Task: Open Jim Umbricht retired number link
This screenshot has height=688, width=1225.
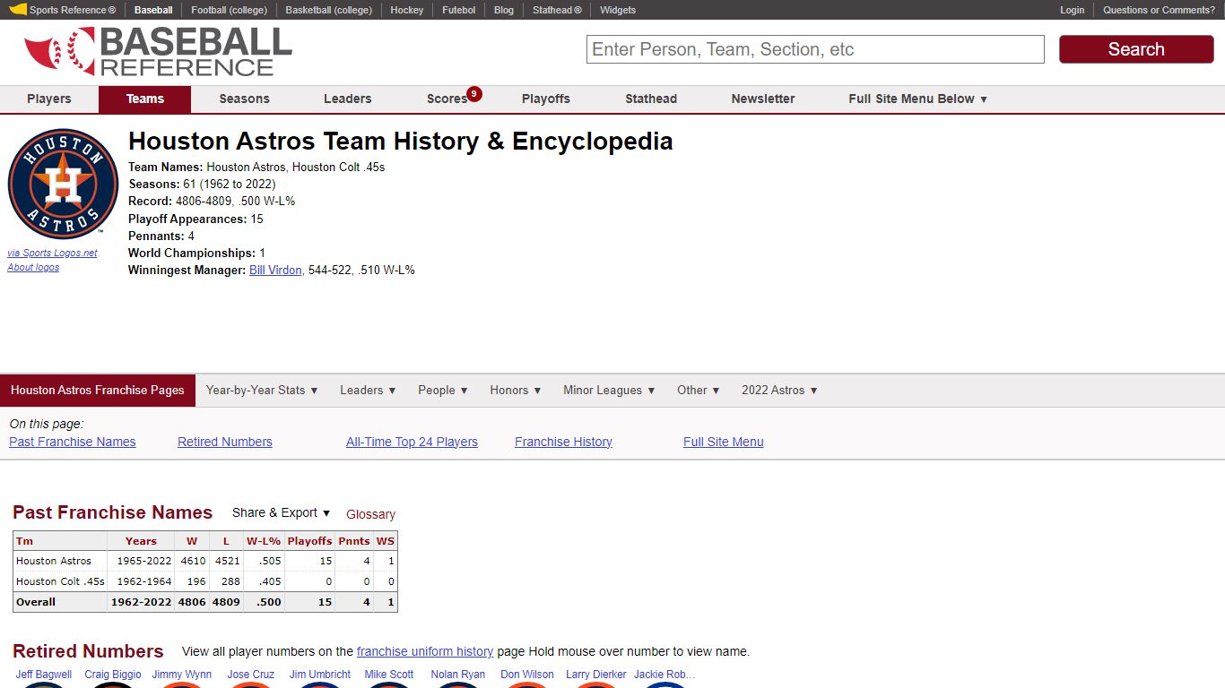Action: point(320,675)
